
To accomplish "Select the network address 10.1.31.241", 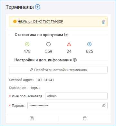I will [x=45, y=80].
